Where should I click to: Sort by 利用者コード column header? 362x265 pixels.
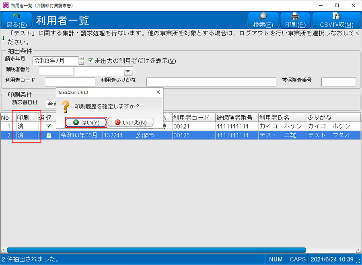point(193,118)
